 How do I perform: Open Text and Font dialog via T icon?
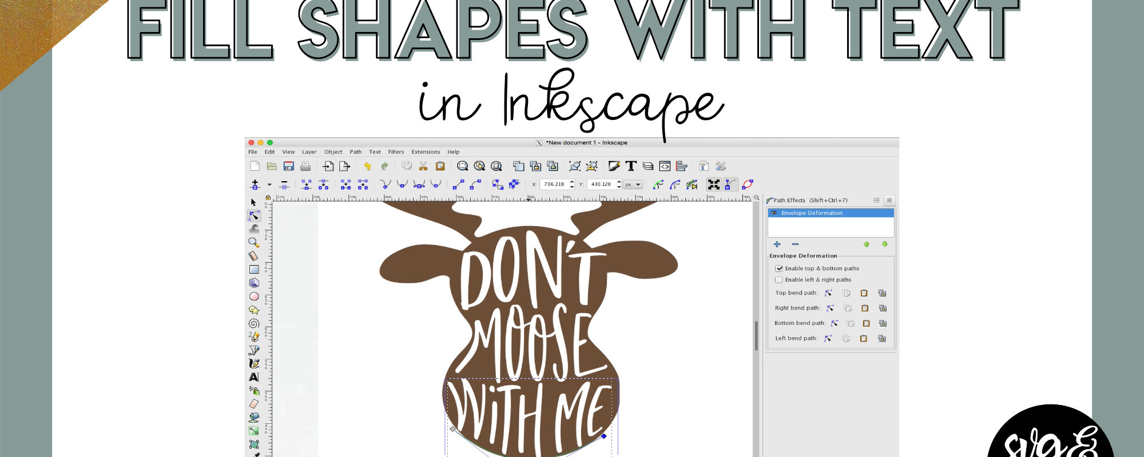point(631,166)
